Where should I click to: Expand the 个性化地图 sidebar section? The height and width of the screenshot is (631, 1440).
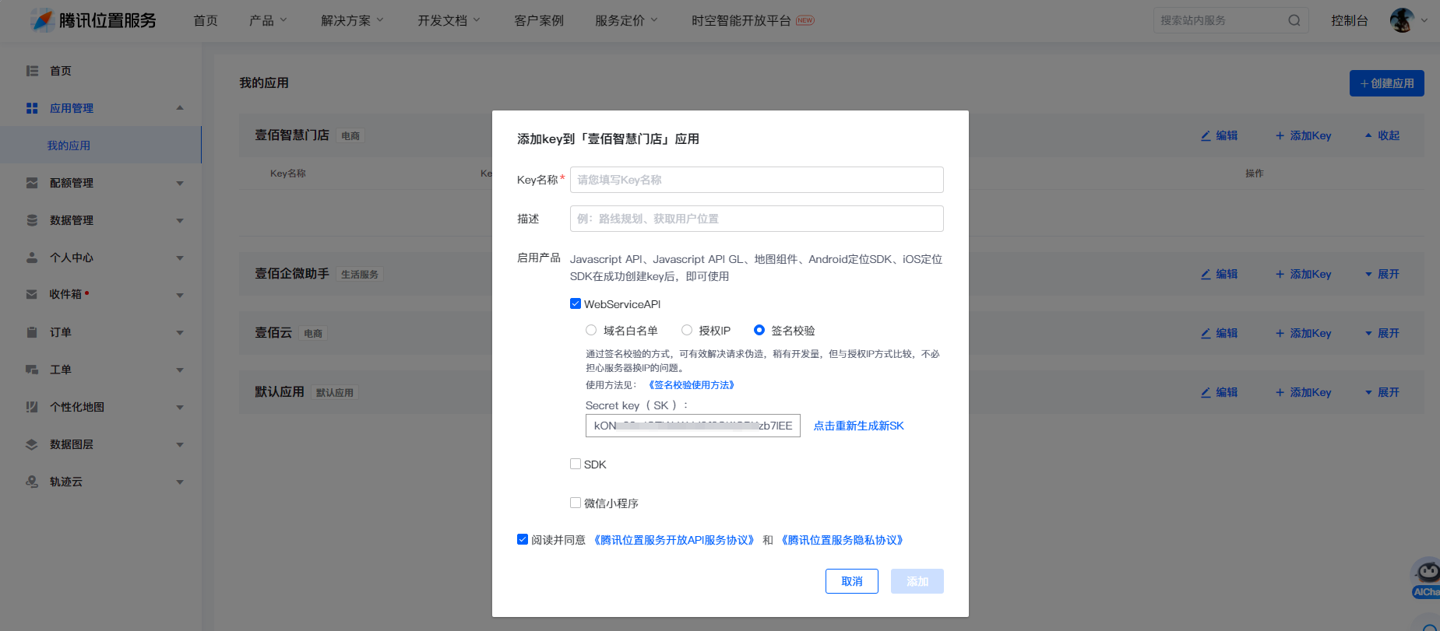(x=180, y=407)
